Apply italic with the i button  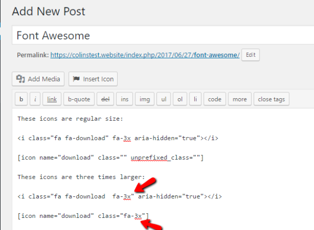coord(35,99)
